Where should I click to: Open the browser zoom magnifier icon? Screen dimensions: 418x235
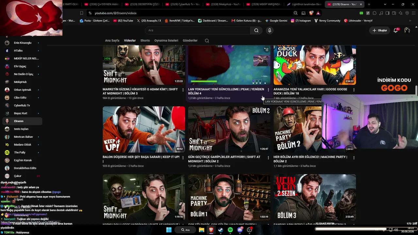[296, 13]
